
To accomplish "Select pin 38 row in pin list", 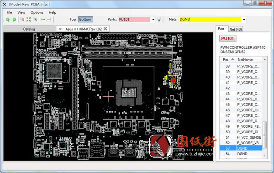I will (x=241, y=66).
